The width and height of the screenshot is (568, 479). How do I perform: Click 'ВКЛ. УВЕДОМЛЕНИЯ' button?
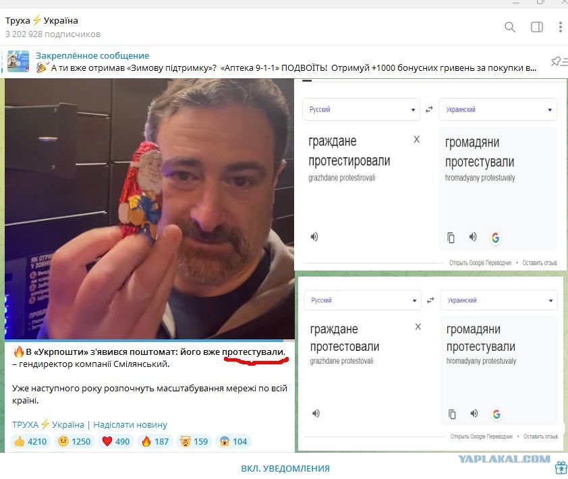(x=285, y=468)
